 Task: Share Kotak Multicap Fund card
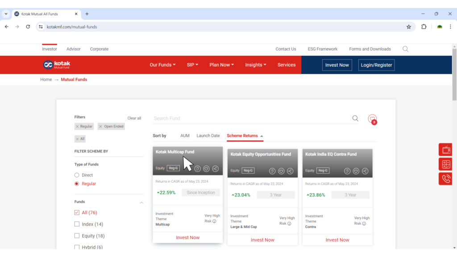click(216, 169)
